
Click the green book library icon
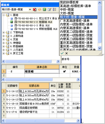pos(45,10)
